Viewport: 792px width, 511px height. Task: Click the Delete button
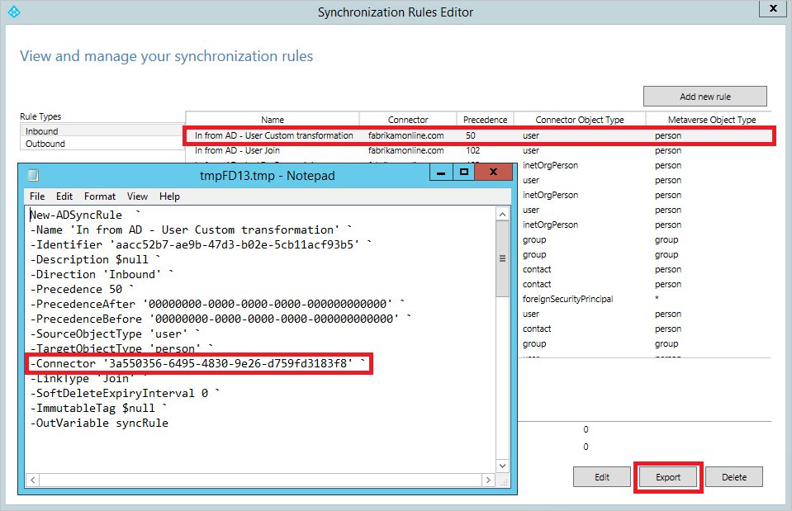coord(733,476)
